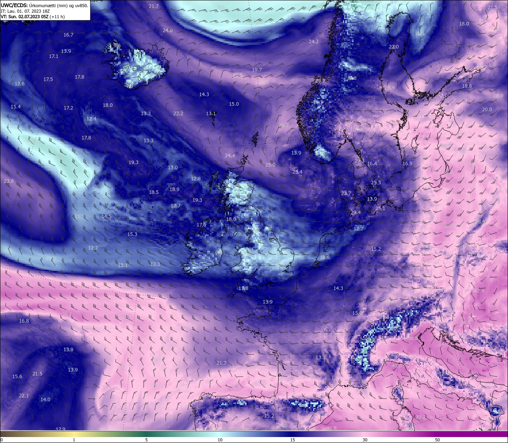Screen dimensions: 508x443
Task: Click the map value "22.1"
Action: click(24, 396)
